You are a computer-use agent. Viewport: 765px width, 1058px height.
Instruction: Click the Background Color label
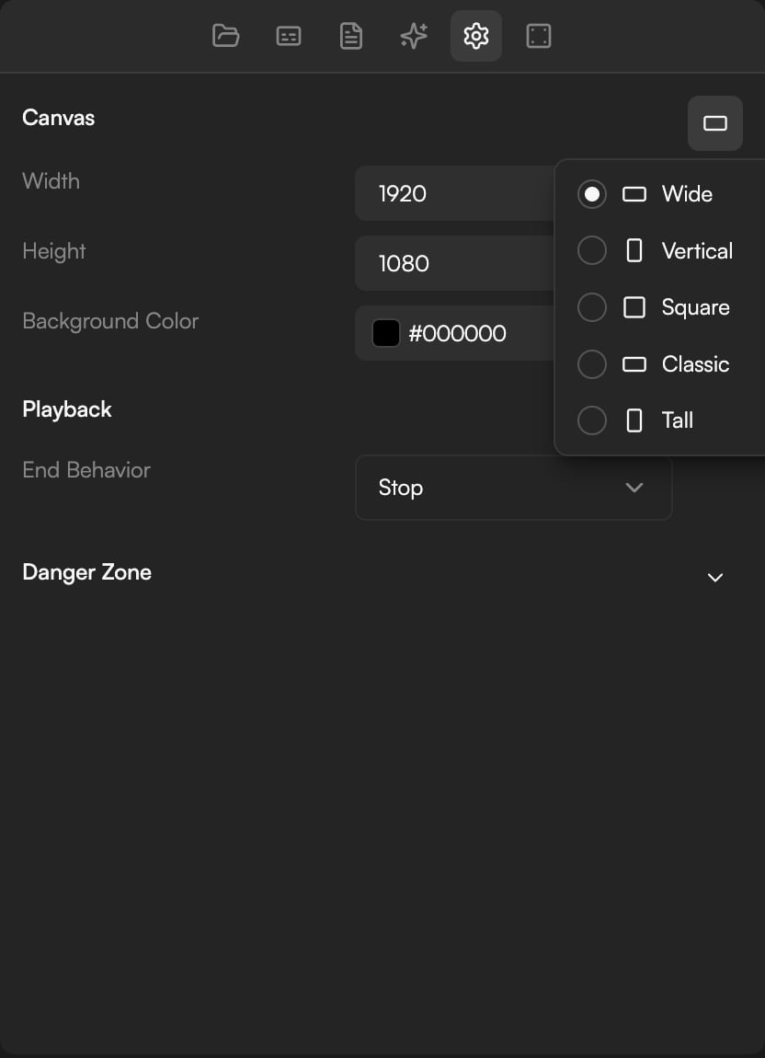(x=110, y=321)
